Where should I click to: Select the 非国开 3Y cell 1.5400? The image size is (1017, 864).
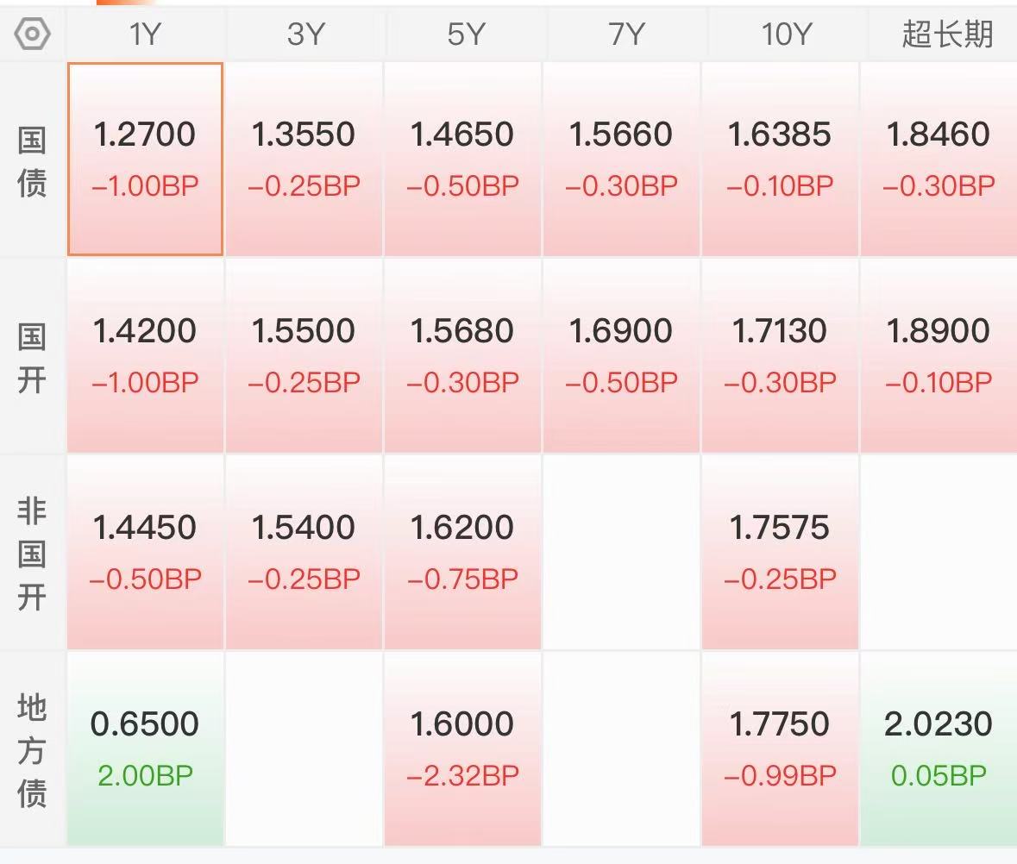304,552
